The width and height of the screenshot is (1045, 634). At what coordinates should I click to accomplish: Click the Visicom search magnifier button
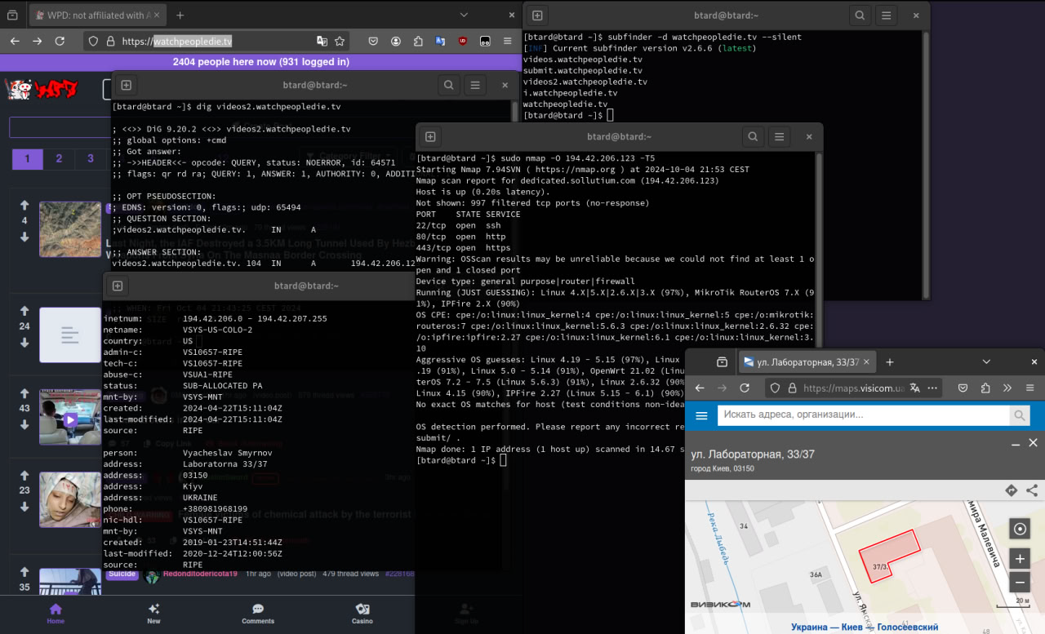1020,416
